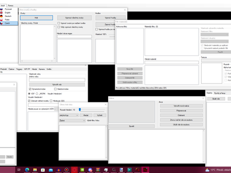The height and width of the screenshot is (173, 231).
Task: Switch to the Triggery tab
Action: 19,69
